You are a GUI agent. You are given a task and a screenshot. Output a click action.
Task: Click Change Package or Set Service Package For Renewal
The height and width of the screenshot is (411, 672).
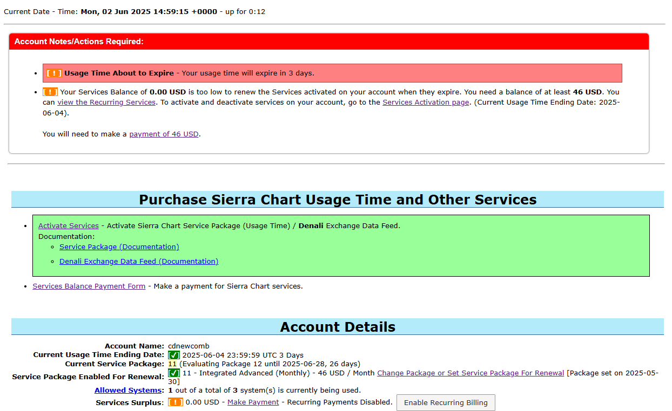tap(471, 373)
